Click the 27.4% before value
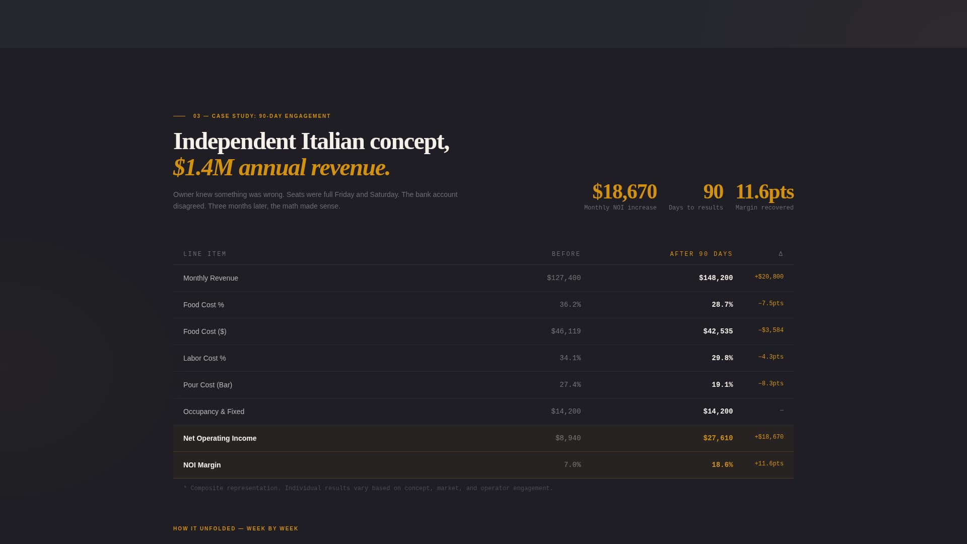Screen dimensions: 967x544 [x=570, y=385]
